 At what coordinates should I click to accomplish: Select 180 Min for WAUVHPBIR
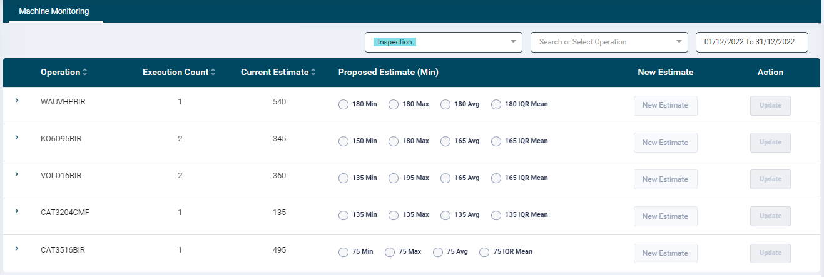pos(343,104)
